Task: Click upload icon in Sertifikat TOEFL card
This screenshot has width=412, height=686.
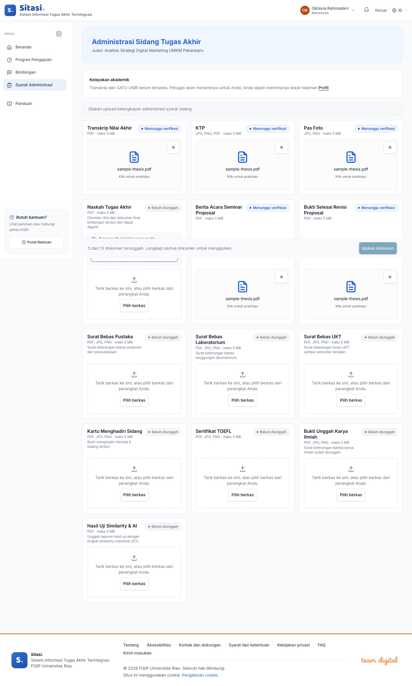Action: coord(243,469)
